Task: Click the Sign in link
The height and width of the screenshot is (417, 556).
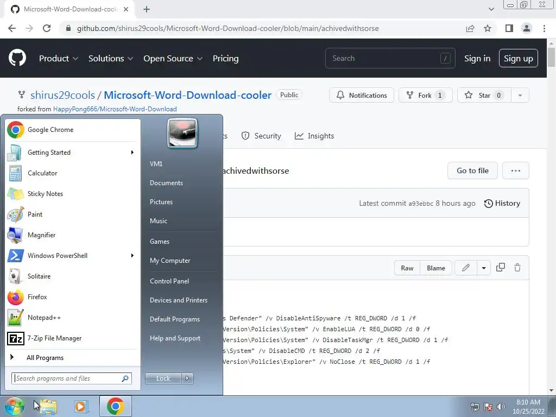Action: (x=477, y=58)
